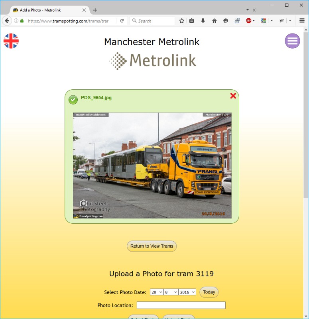Open the day dropdown showing 20
This screenshot has height=319, width=309.
[x=157, y=292]
